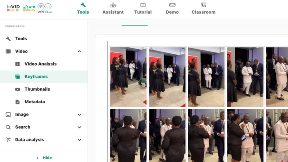Open the first keyframe thumbnail

[128, 77]
